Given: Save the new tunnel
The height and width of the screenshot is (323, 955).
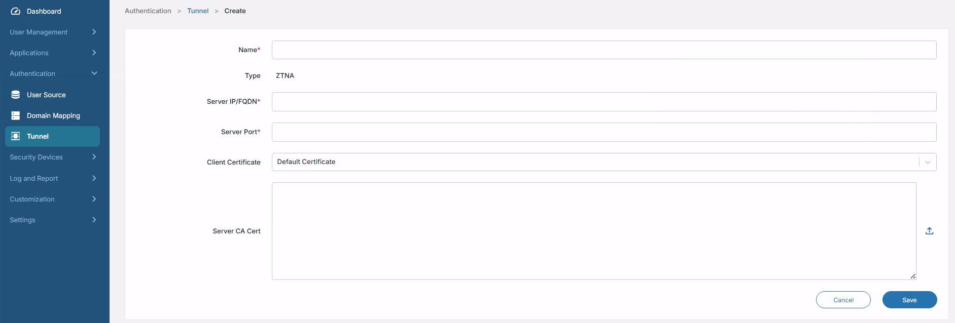Looking at the screenshot, I should pyautogui.click(x=909, y=300).
